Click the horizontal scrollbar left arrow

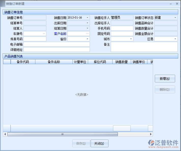[x=5, y=134]
